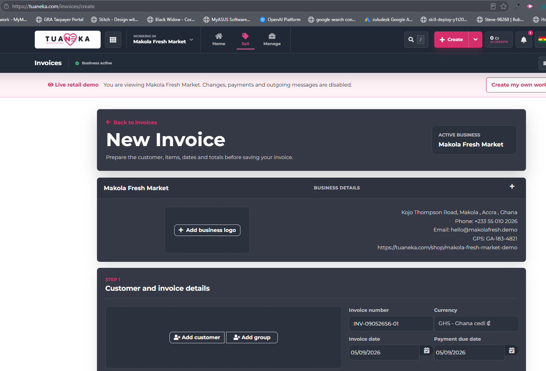Open GRA Taxpayer Portal bookmark
546x371 pixels.
coord(60,20)
